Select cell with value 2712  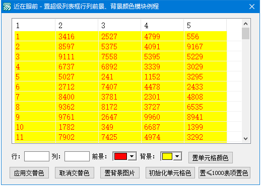click(77, 86)
